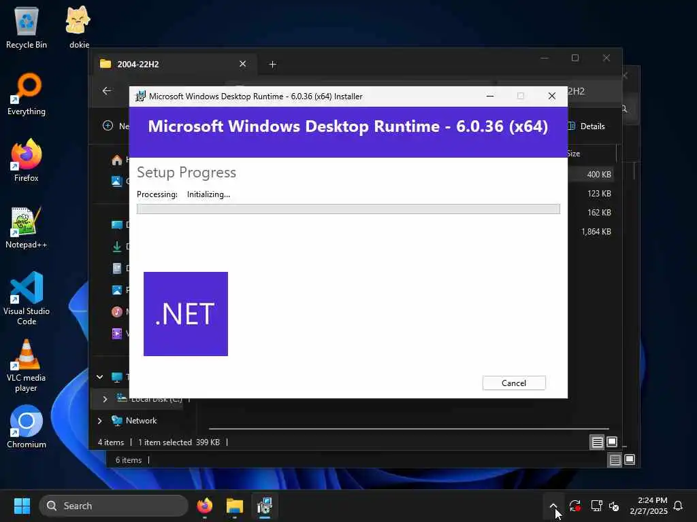Click the New plus icon in Explorer
The image size is (697, 522).
click(108, 126)
